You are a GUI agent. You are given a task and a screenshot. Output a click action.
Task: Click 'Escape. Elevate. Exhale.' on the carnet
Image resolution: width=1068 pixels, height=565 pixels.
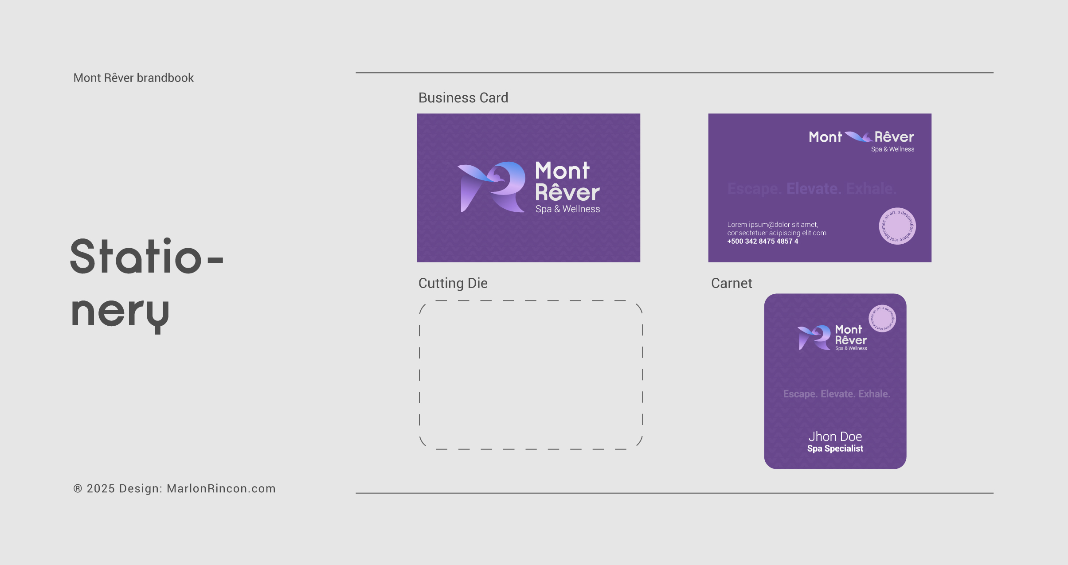[x=837, y=394]
